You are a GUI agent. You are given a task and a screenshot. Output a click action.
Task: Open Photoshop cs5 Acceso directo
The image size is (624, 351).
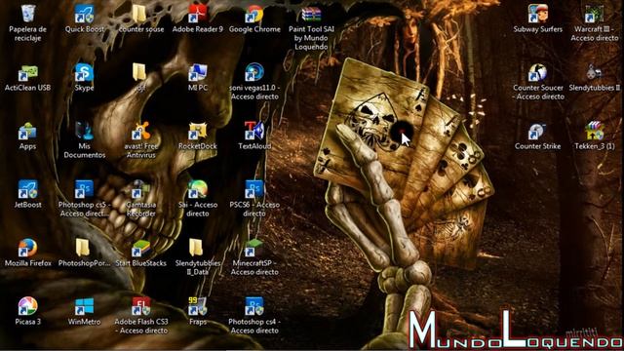(85, 190)
